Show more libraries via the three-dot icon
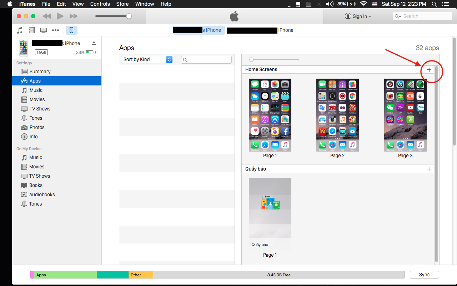The image size is (457, 286). click(55, 30)
